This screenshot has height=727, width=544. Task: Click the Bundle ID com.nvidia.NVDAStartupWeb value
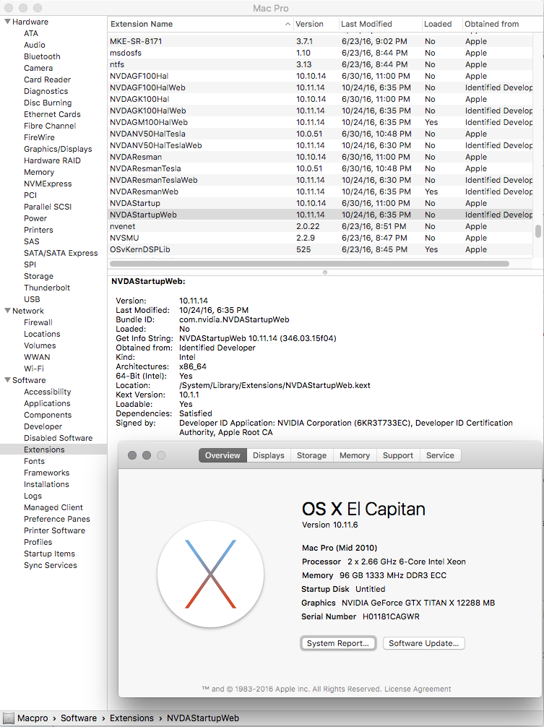coord(234,319)
